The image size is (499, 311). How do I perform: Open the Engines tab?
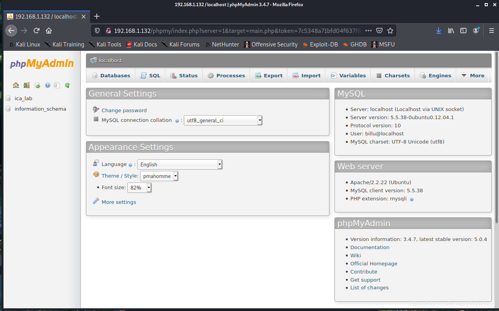[x=436, y=75]
